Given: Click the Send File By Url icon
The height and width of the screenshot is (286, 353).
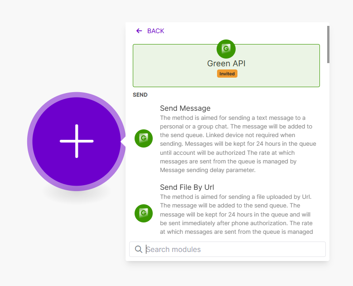Looking at the screenshot, I should click(x=144, y=213).
